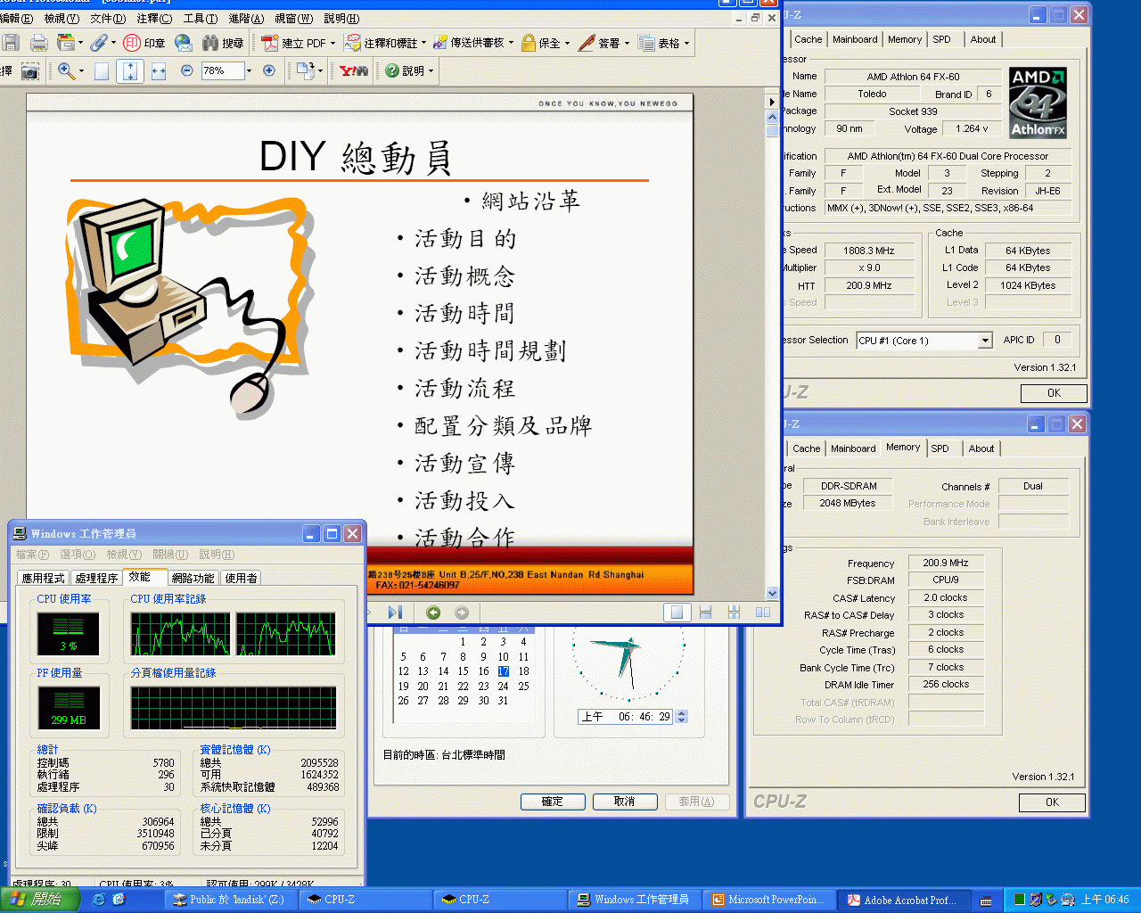
Task: Open the 工具 menu in Acrobat
Action: coord(200,18)
